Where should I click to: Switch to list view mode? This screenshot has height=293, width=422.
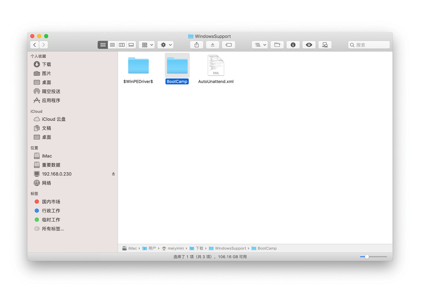click(112, 45)
